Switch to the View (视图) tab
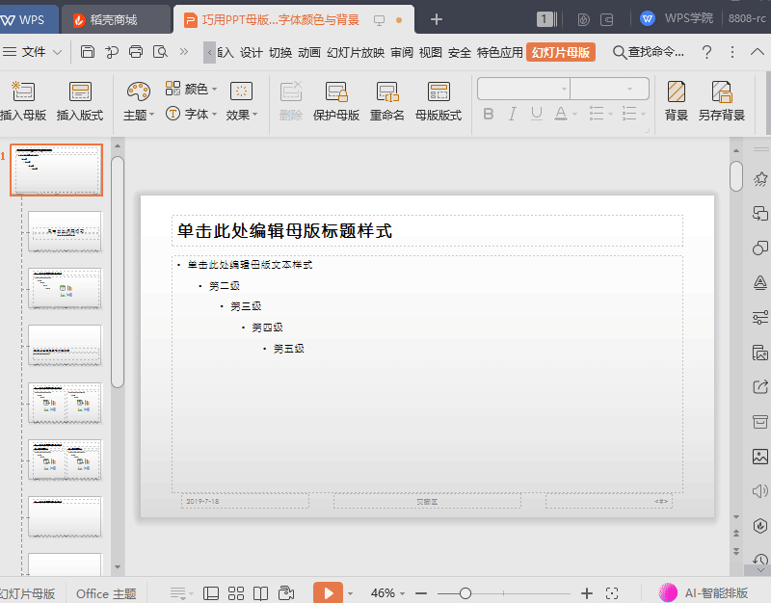 [x=430, y=53]
